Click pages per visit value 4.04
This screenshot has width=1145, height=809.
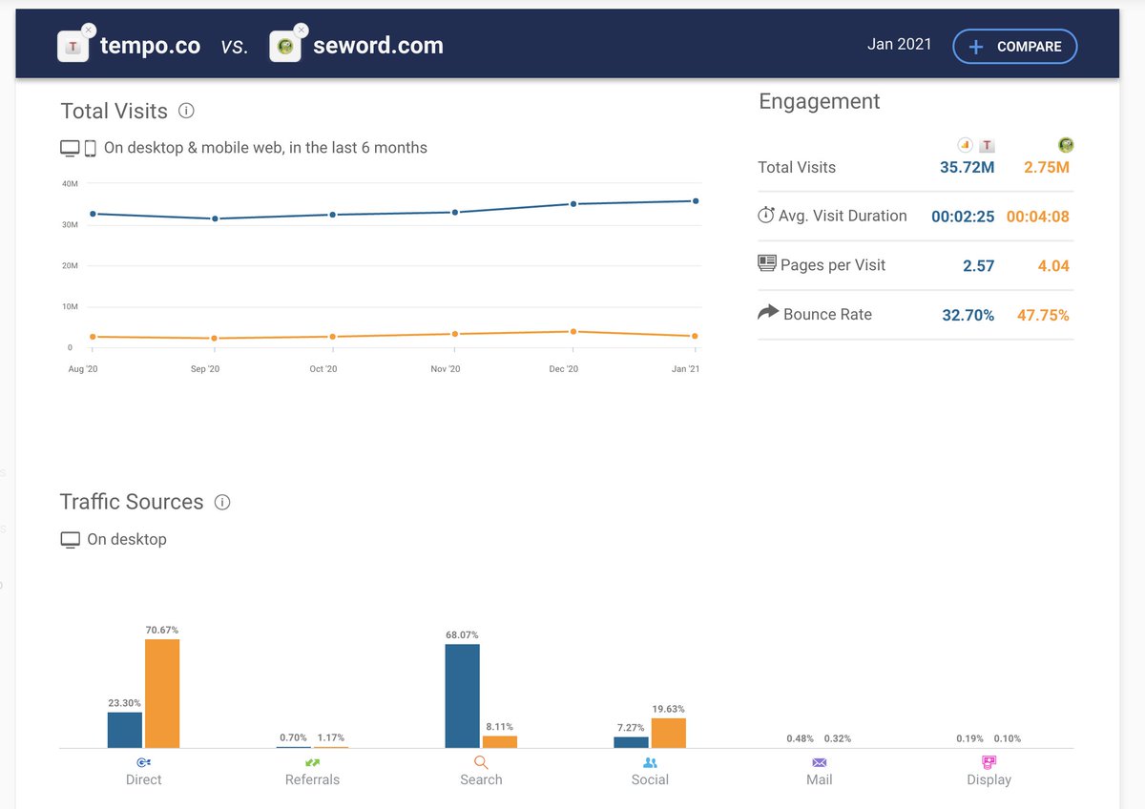click(x=1053, y=266)
